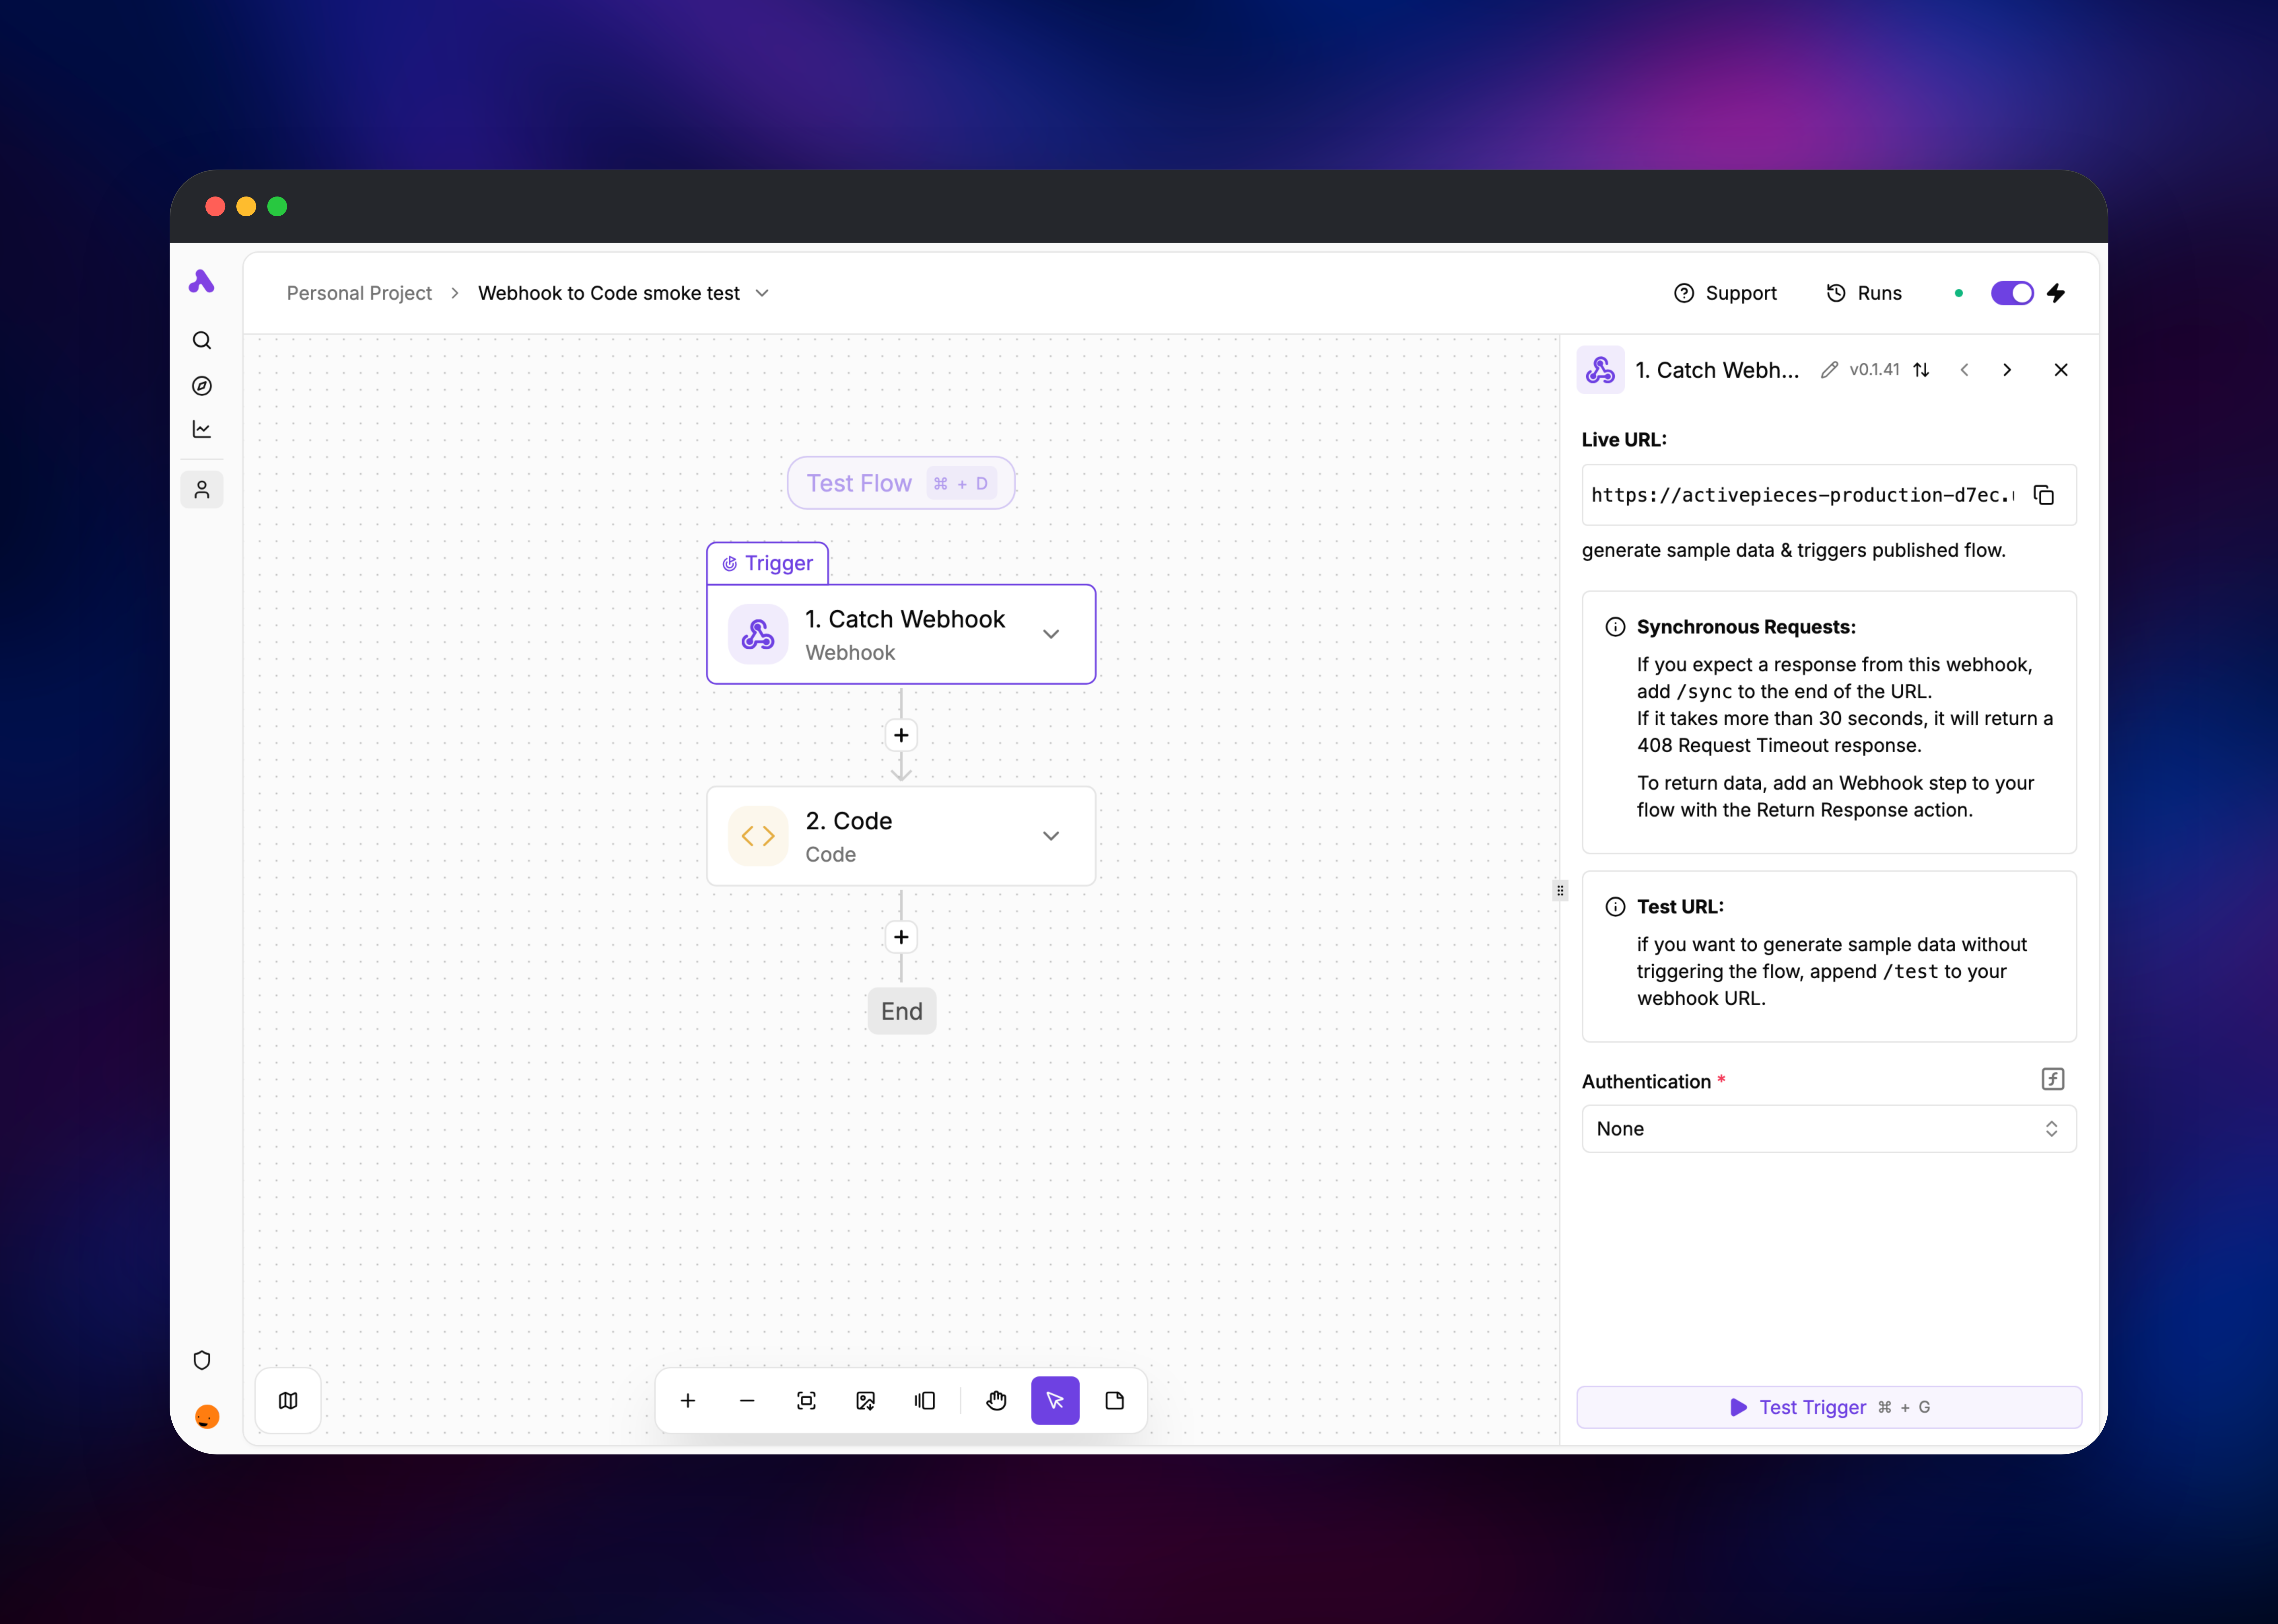Toggle the minimap button
2278x1624 pixels.
tap(288, 1401)
